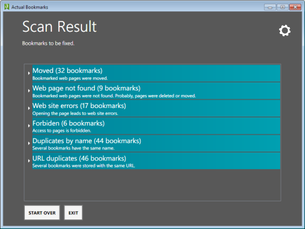Click the Actual Bookmarks app icon in title bar
This screenshot has width=305, height=229.
click(x=7, y=7)
